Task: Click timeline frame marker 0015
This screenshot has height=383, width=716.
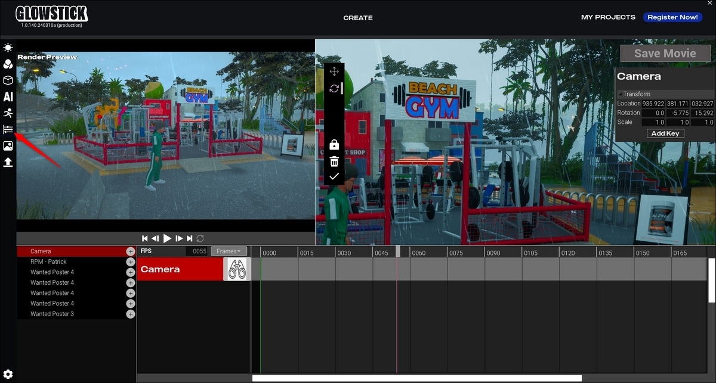Action: 307,253
